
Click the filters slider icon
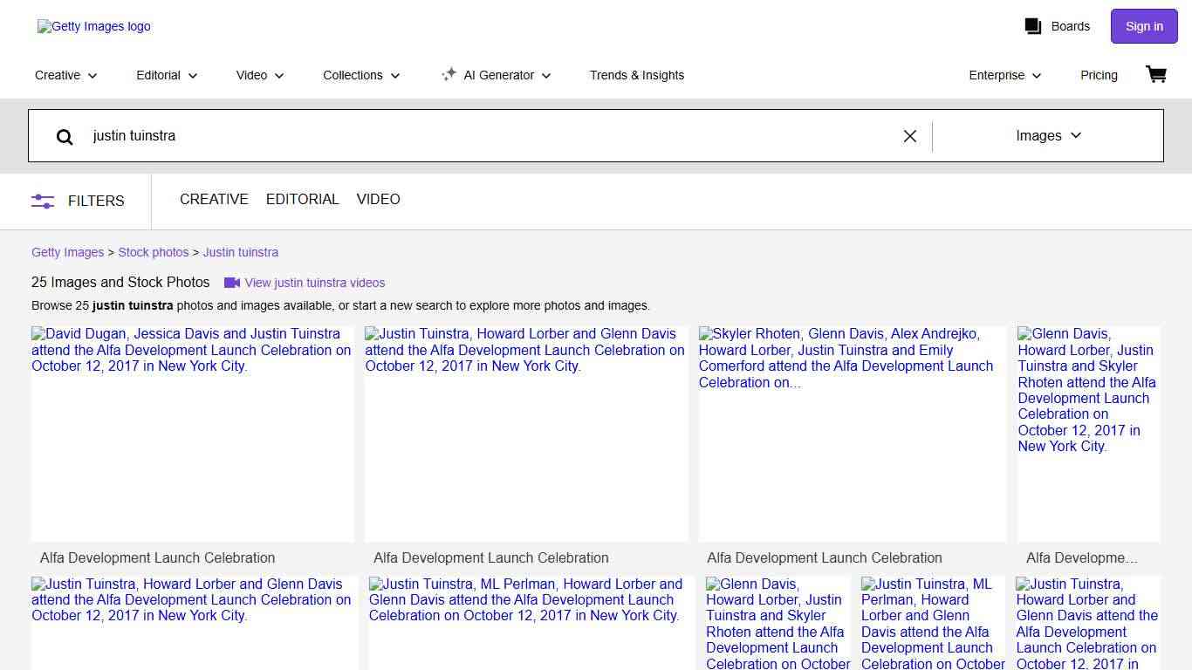43,201
